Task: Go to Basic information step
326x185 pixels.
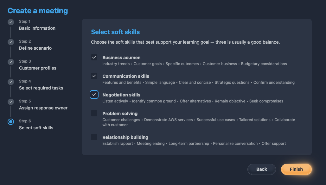Action: (x=37, y=28)
